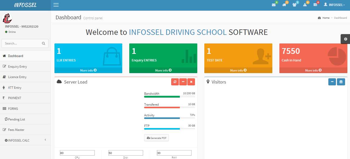Click the Bandwidth progress bar
The height and width of the screenshot is (159, 350).
pos(169,97)
